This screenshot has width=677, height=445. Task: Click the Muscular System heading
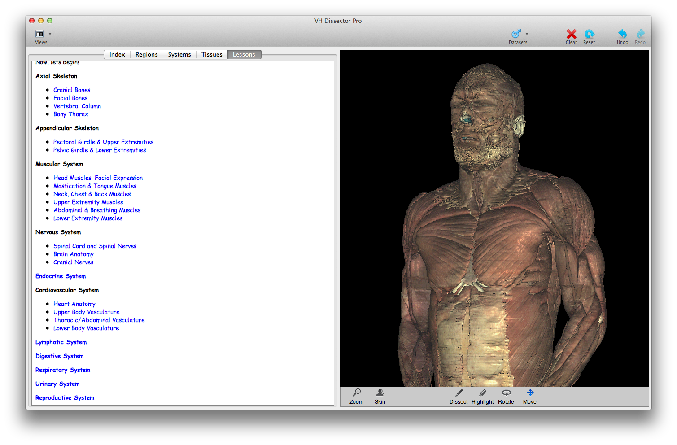tap(59, 164)
